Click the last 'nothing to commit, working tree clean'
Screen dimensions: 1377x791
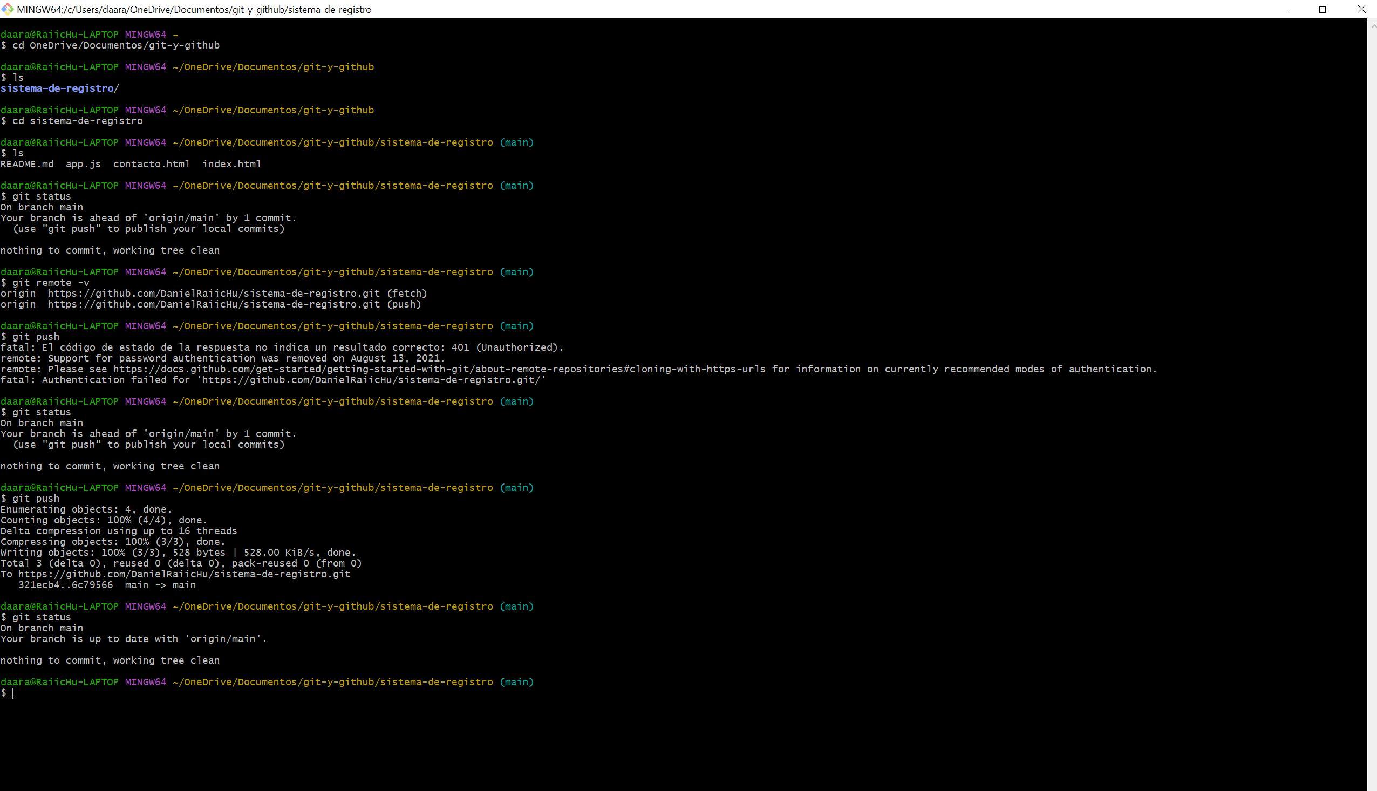110,660
